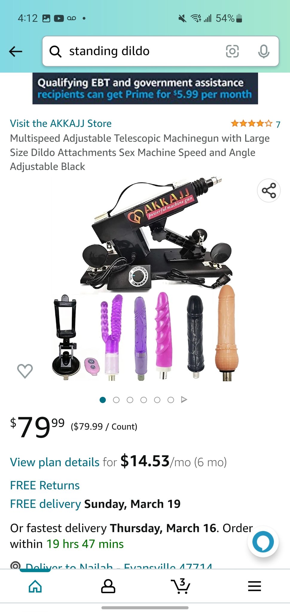
Task: Open the hamburger menu
Action: (x=254, y=586)
